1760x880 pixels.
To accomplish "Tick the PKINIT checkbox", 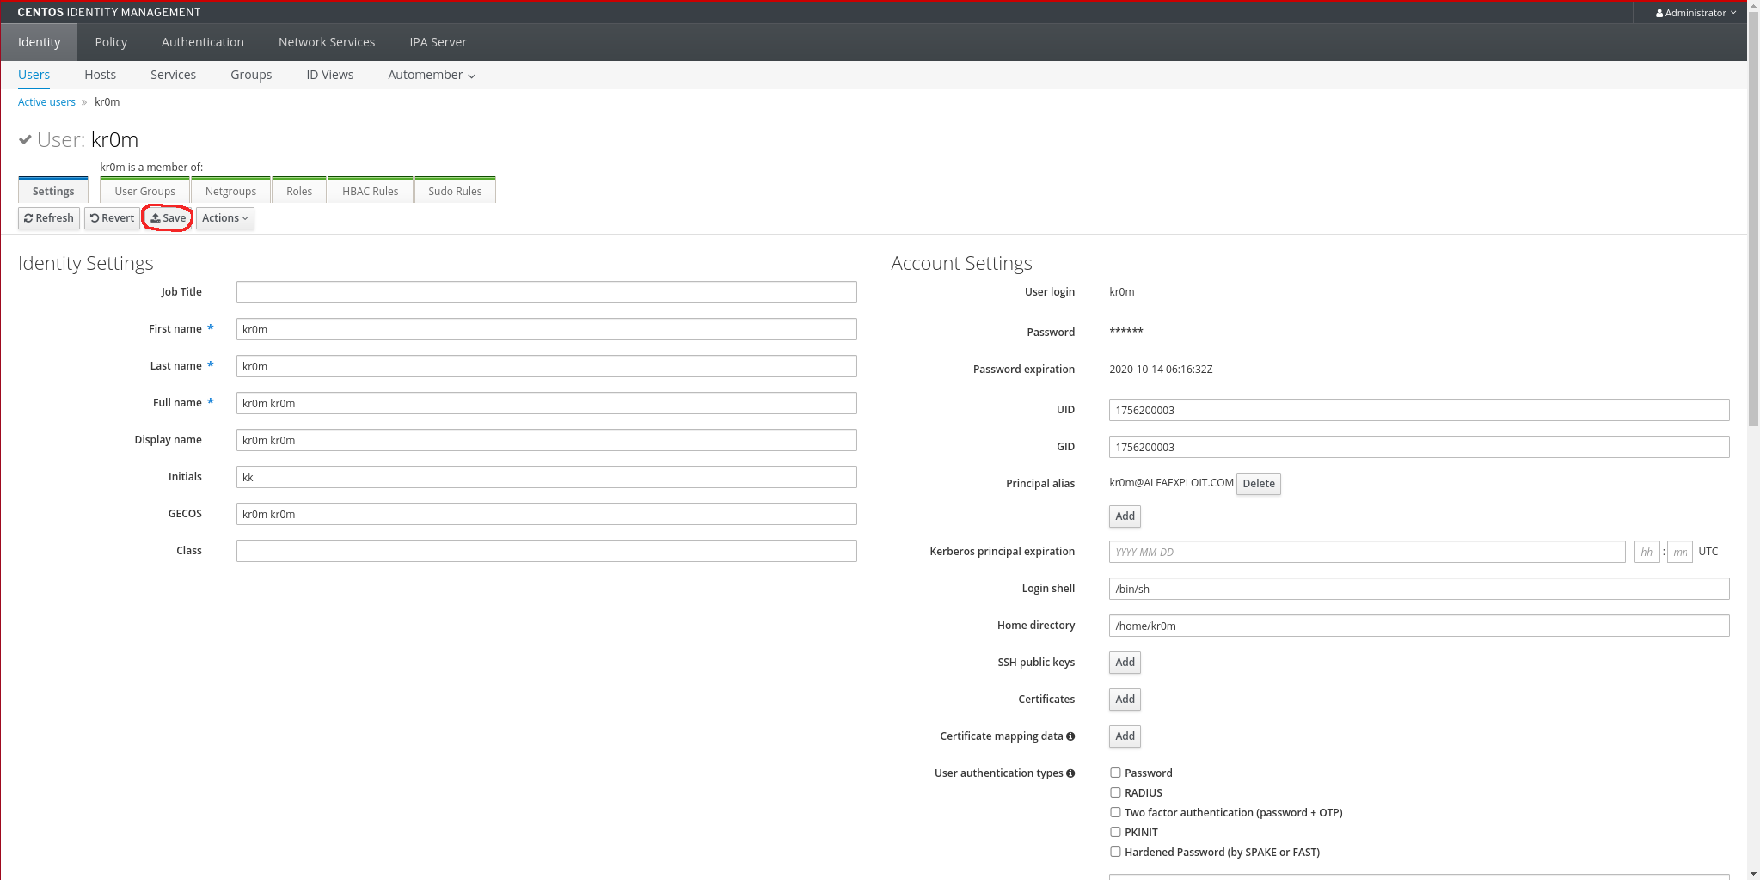I will click(1115, 832).
